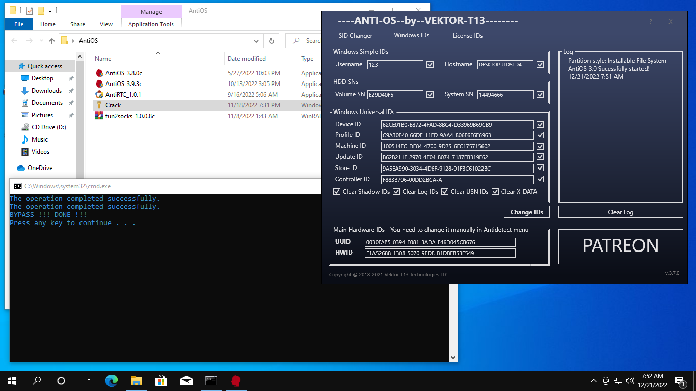Open Quick Access Toolbar customize dropdown
The height and width of the screenshot is (391, 696).
pyautogui.click(x=50, y=10)
